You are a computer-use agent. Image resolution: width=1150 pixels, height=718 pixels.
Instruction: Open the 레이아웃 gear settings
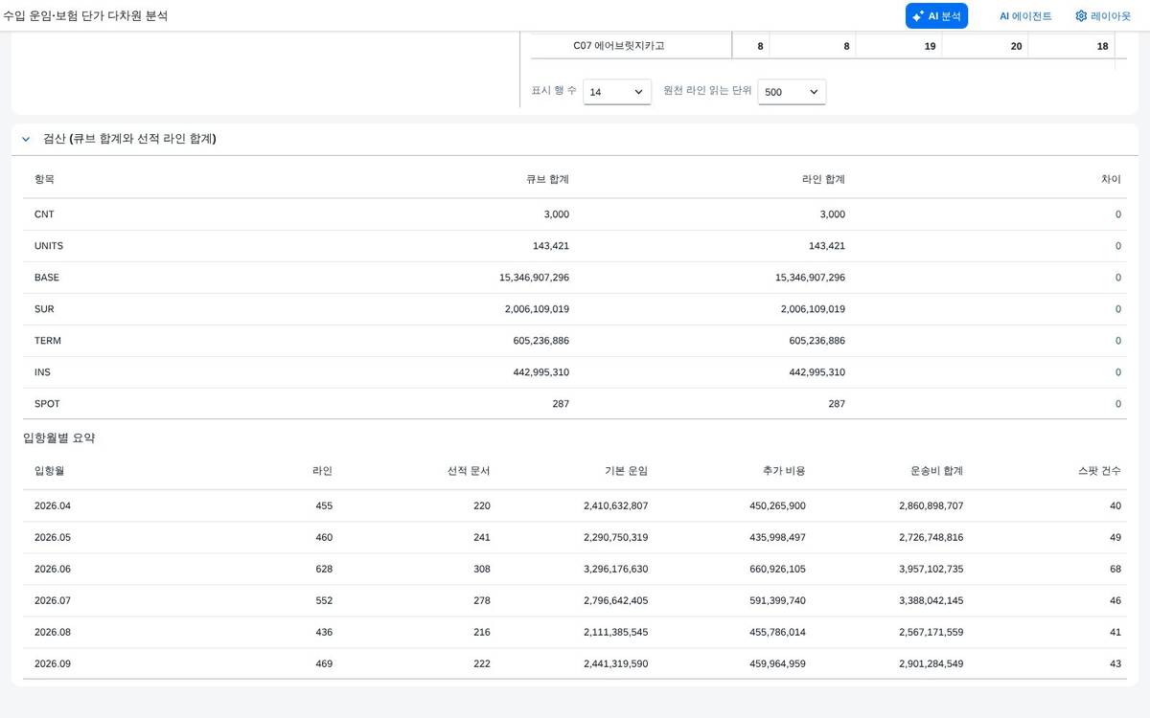(x=1103, y=15)
